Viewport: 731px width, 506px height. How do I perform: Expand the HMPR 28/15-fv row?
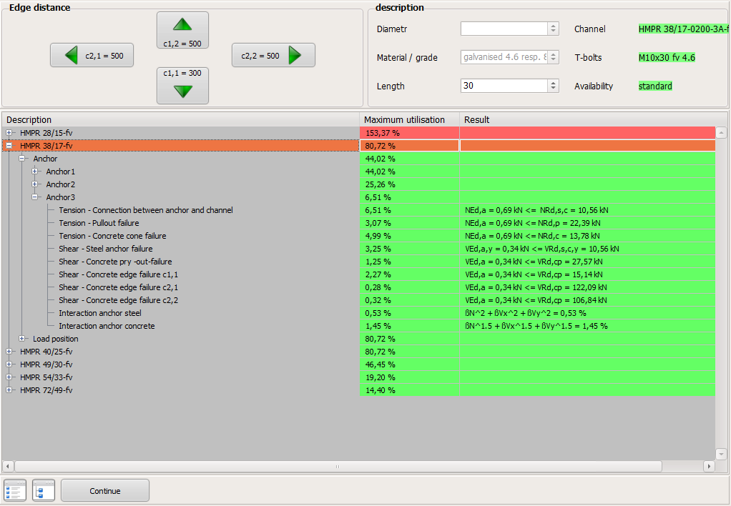click(9, 133)
